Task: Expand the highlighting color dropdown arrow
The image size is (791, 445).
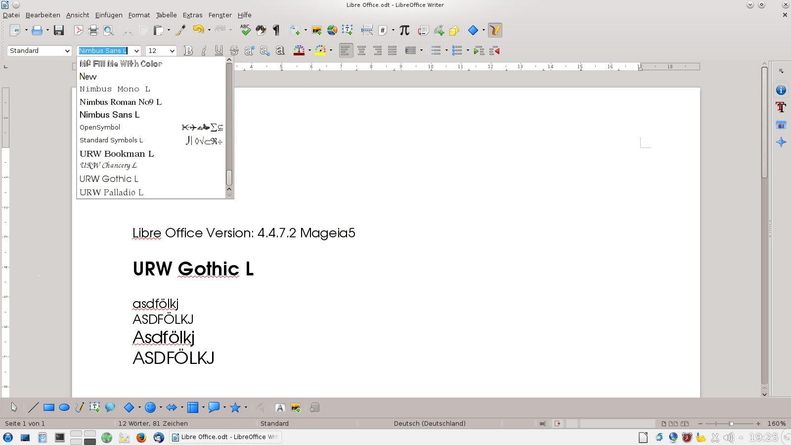Action: (x=331, y=50)
